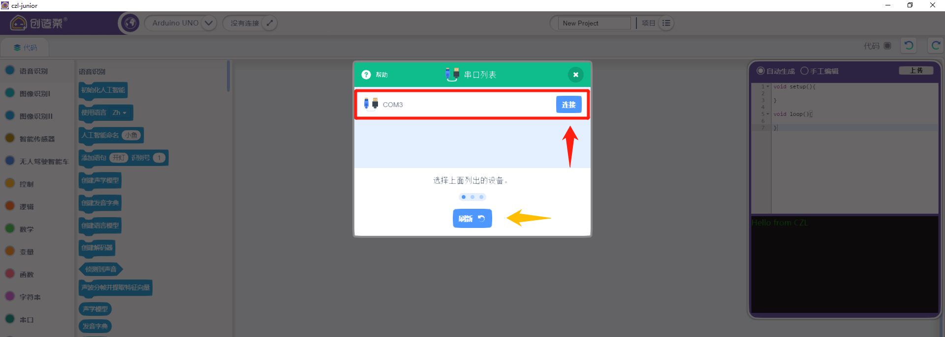Click the globe language icon
Screen dimensions: 945x337
[130, 23]
